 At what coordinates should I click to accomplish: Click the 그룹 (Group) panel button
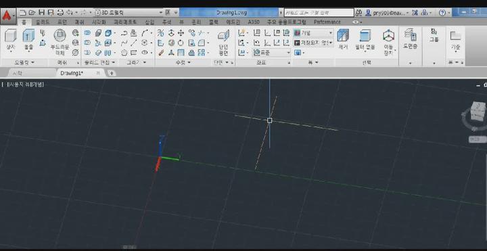tap(434, 36)
